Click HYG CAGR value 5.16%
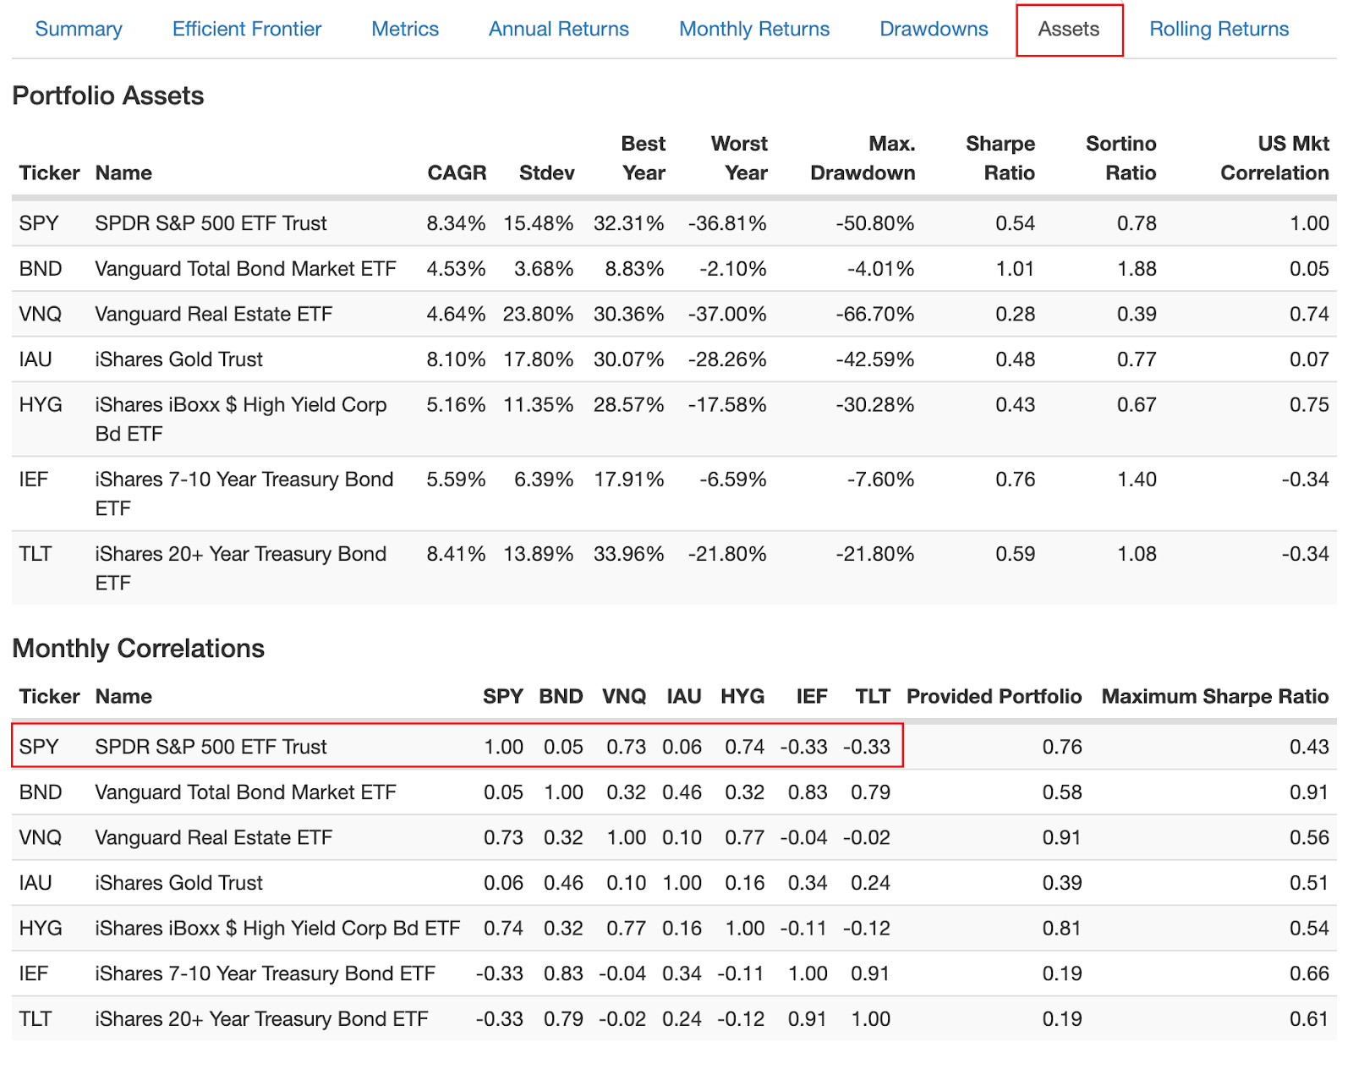The width and height of the screenshot is (1353, 1069). 456,405
